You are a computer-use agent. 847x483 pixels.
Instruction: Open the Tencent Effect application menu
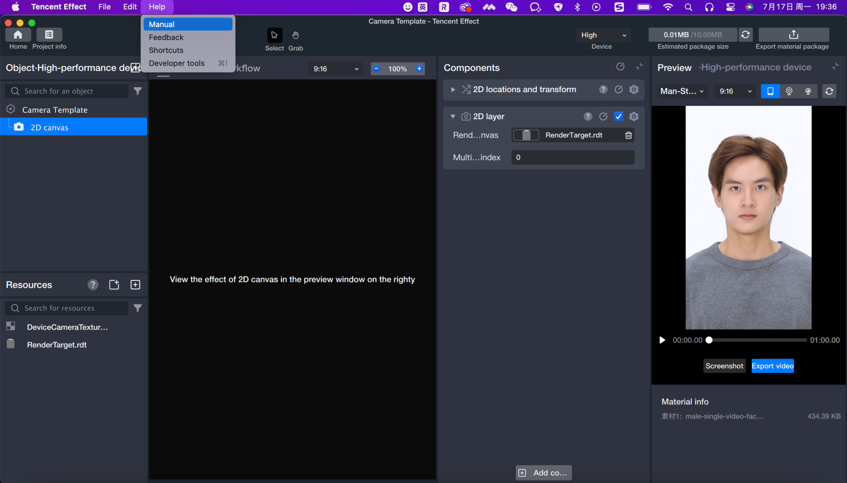click(59, 7)
